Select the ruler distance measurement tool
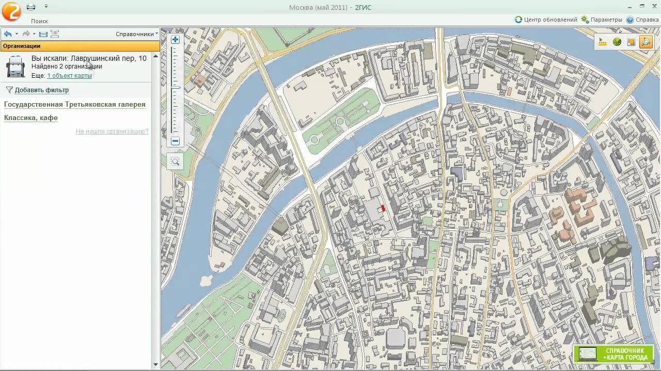 coord(603,42)
